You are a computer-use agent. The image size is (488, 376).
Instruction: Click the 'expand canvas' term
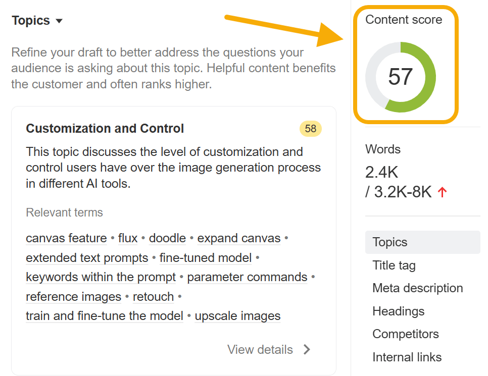pyautogui.click(x=238, y=238)
